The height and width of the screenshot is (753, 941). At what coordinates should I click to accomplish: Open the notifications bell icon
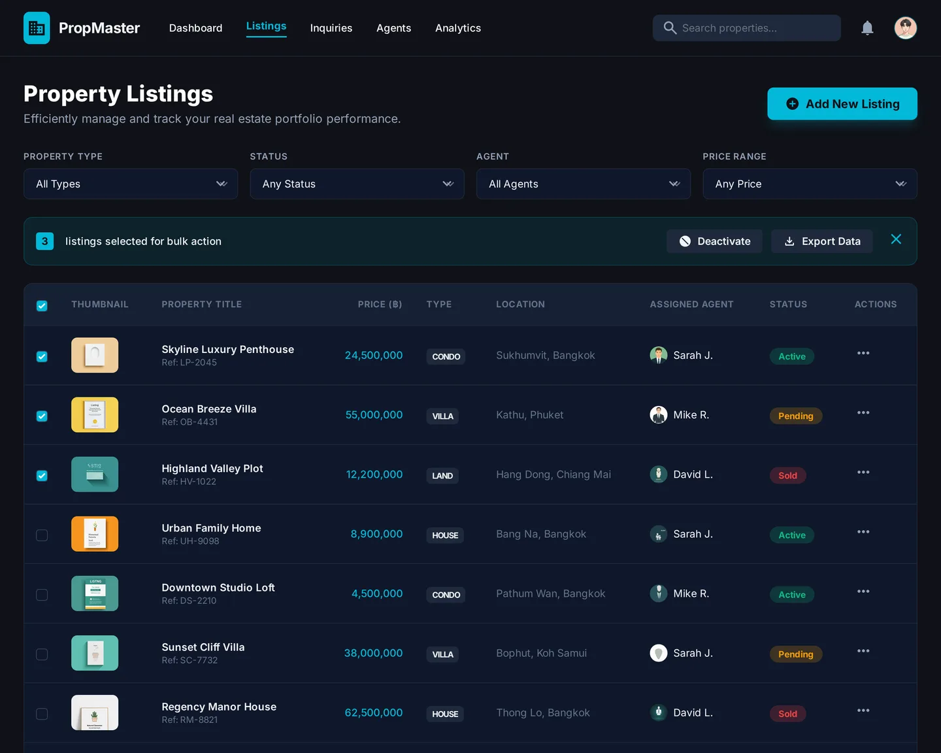pyautogui.click(x=867, y=27)
